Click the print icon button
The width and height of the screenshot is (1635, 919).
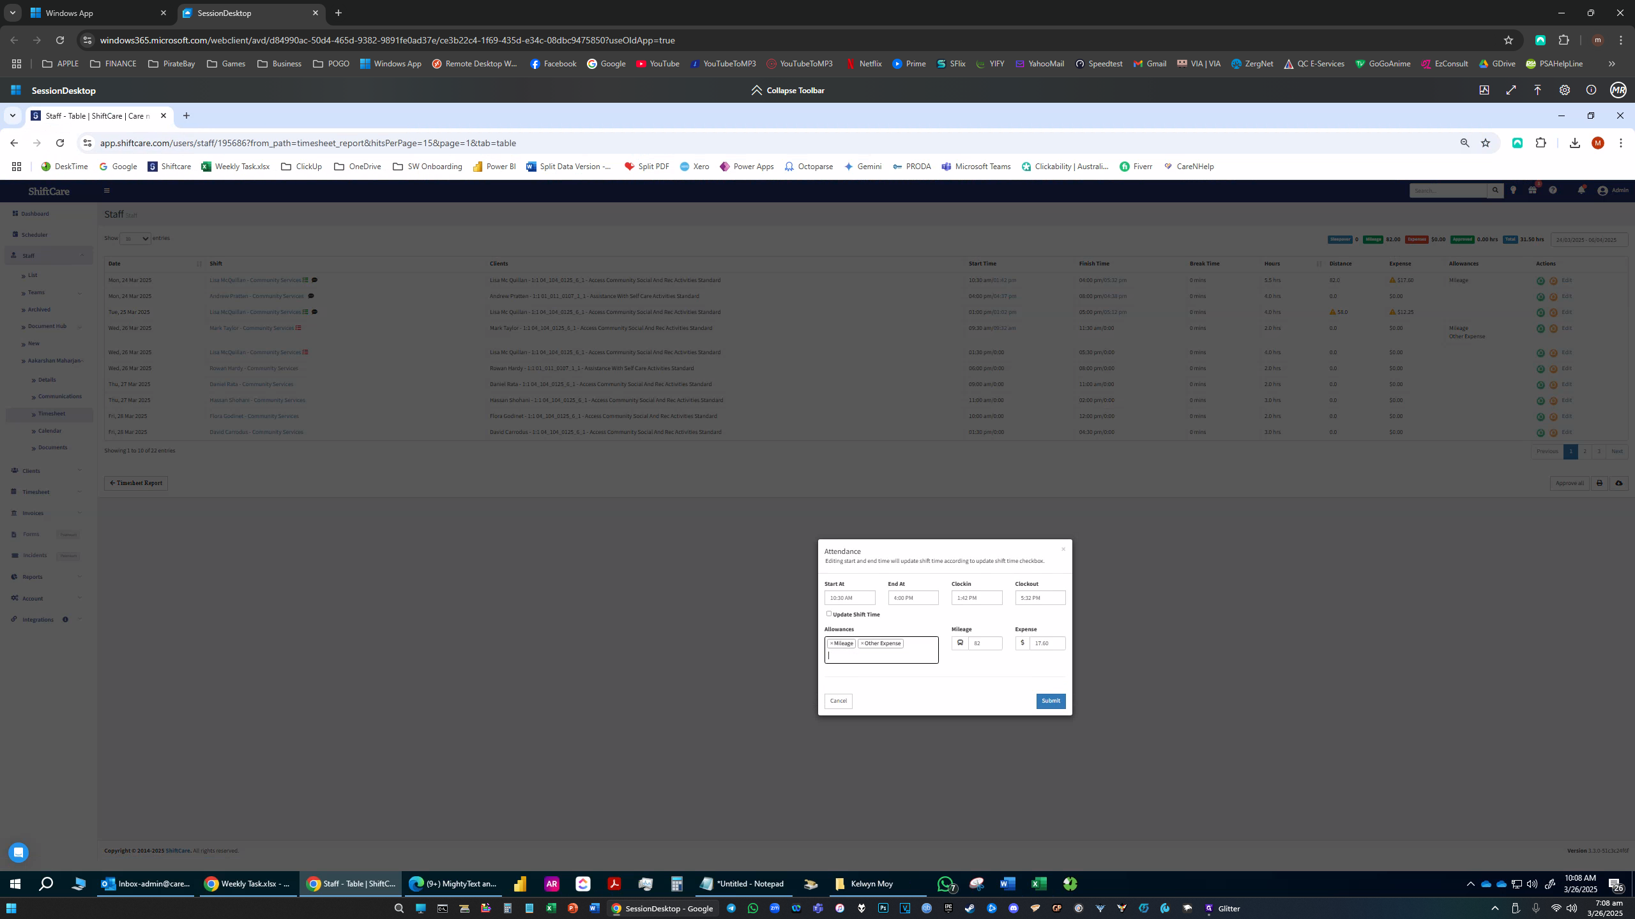coord(1599,483)
